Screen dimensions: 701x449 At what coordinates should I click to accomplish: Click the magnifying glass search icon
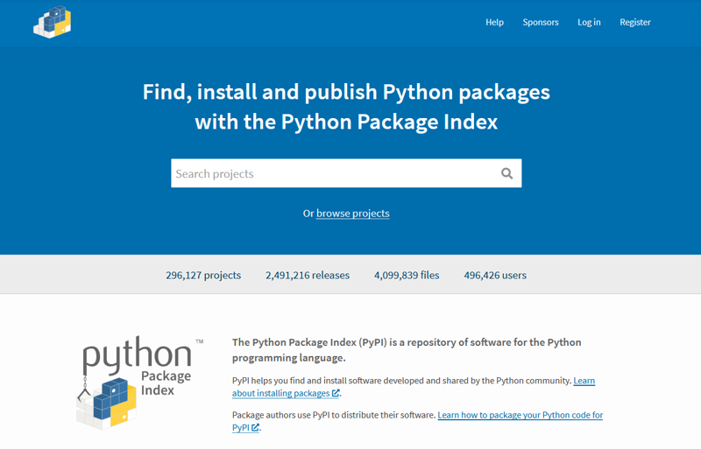click(x=506, y=173)
